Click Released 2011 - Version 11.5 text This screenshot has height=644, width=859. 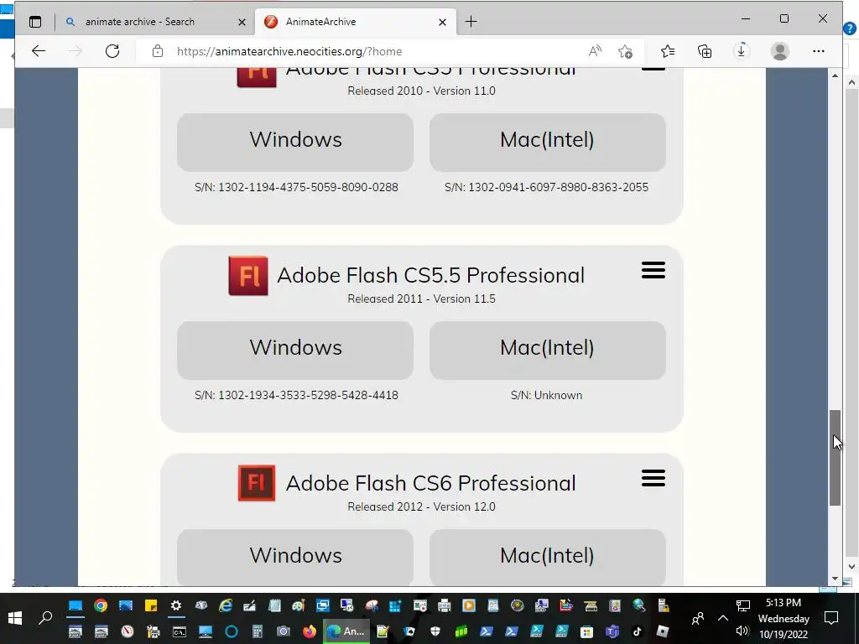(421, 299)
